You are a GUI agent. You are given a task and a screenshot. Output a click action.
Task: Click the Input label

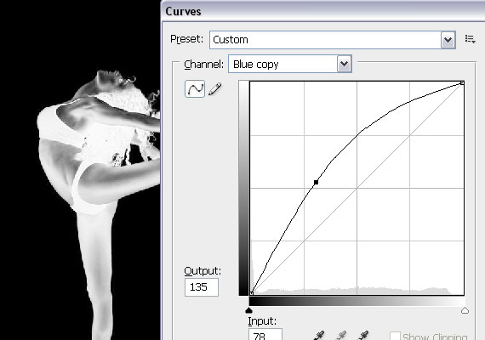pyautogui.click(x=262, y=321)
